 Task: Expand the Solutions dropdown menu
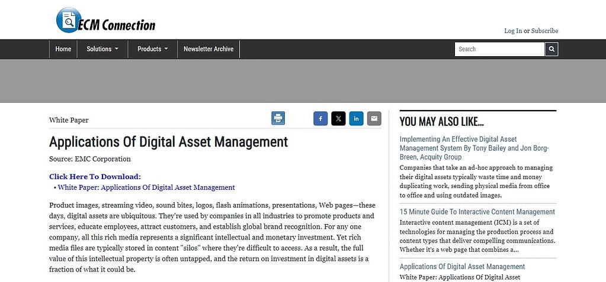coord(102,49)
